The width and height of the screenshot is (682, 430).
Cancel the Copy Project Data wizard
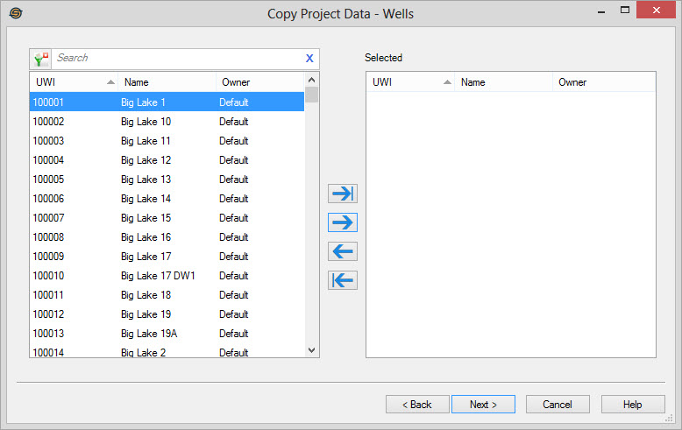pyautogui.click(x=558, y=405)
